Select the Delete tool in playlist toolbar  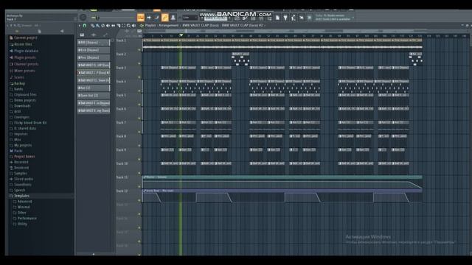[103, 26]
